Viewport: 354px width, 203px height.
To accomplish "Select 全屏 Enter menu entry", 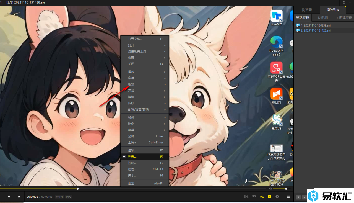I will (145, 136).
